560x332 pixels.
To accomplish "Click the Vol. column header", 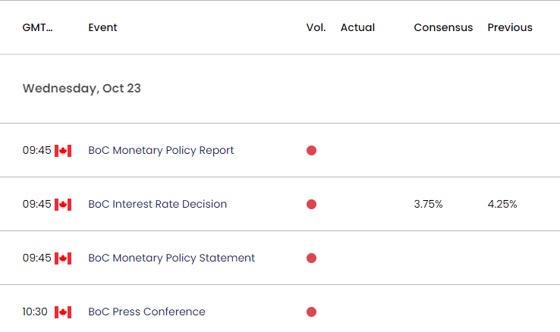I will (x=316, y=27).
